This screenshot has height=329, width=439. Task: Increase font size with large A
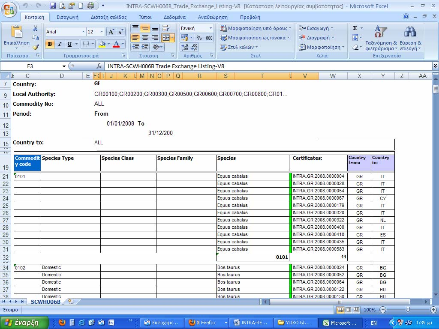(111, 32)
